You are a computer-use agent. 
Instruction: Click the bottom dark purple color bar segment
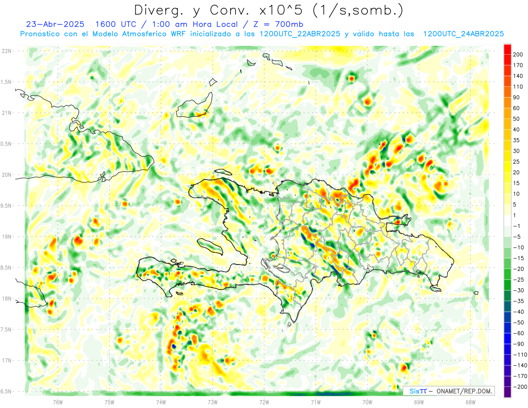point(507,392)
